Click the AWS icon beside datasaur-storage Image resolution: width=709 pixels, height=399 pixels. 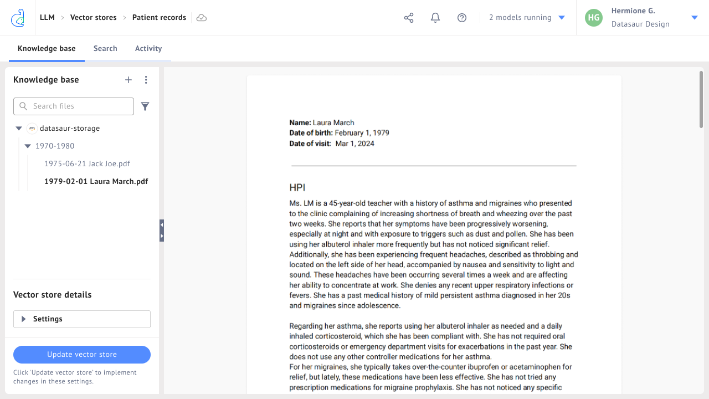coord(32,128)
